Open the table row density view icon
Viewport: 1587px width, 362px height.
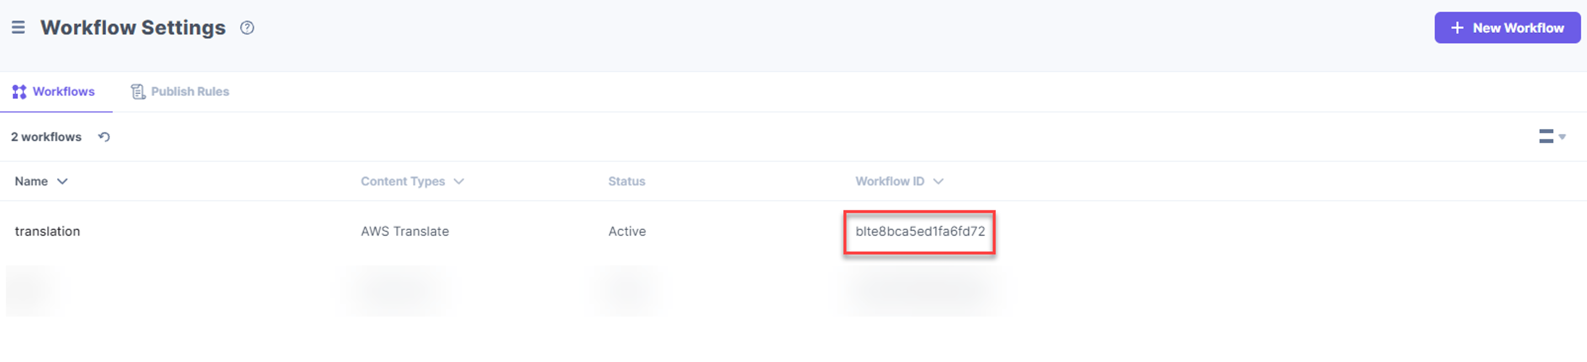(1546, 136)
